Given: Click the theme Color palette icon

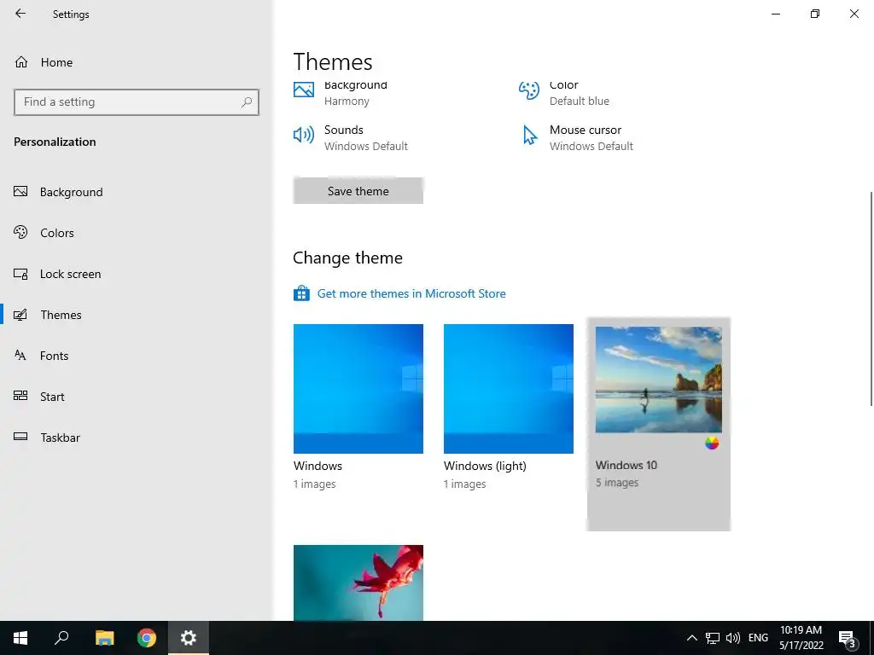Looking at the screenshot, I should coord(529,90).
